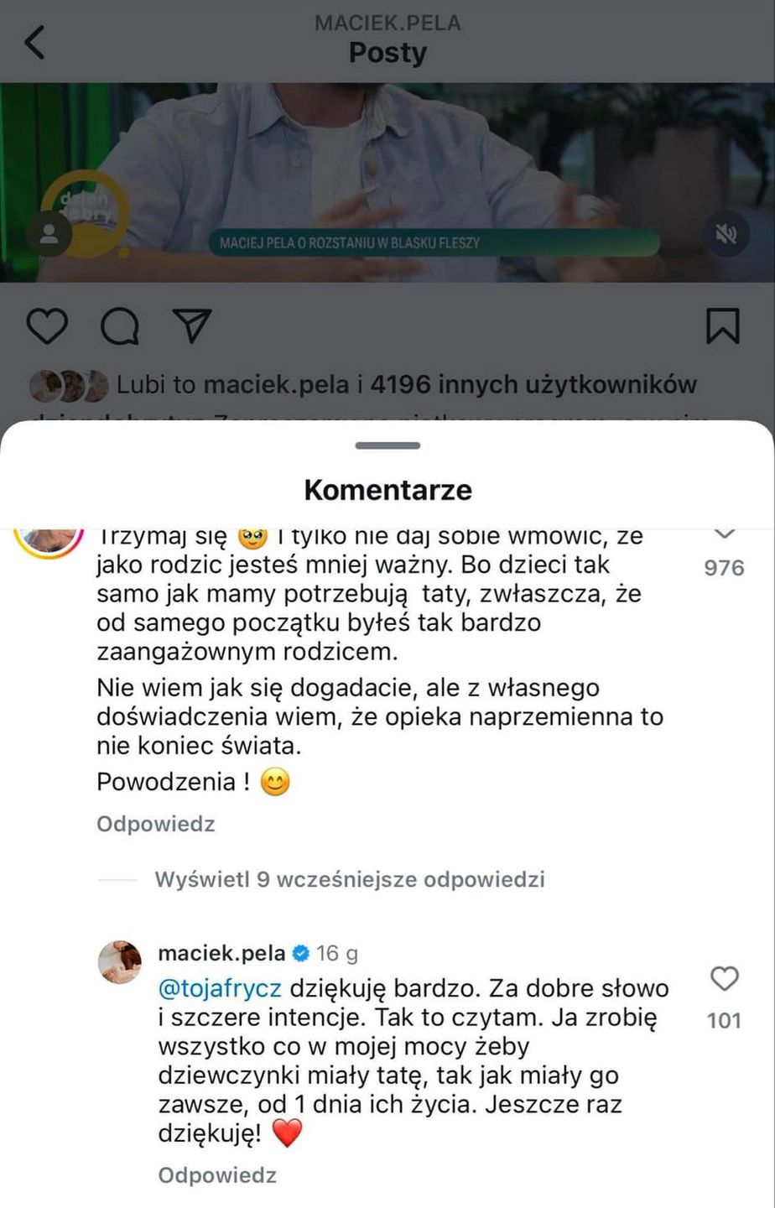Image resolution: width=775 pixels, height=1208 pixels.
Task: Open comments via speech bubble icon
Action: click(x=119, y=326)
